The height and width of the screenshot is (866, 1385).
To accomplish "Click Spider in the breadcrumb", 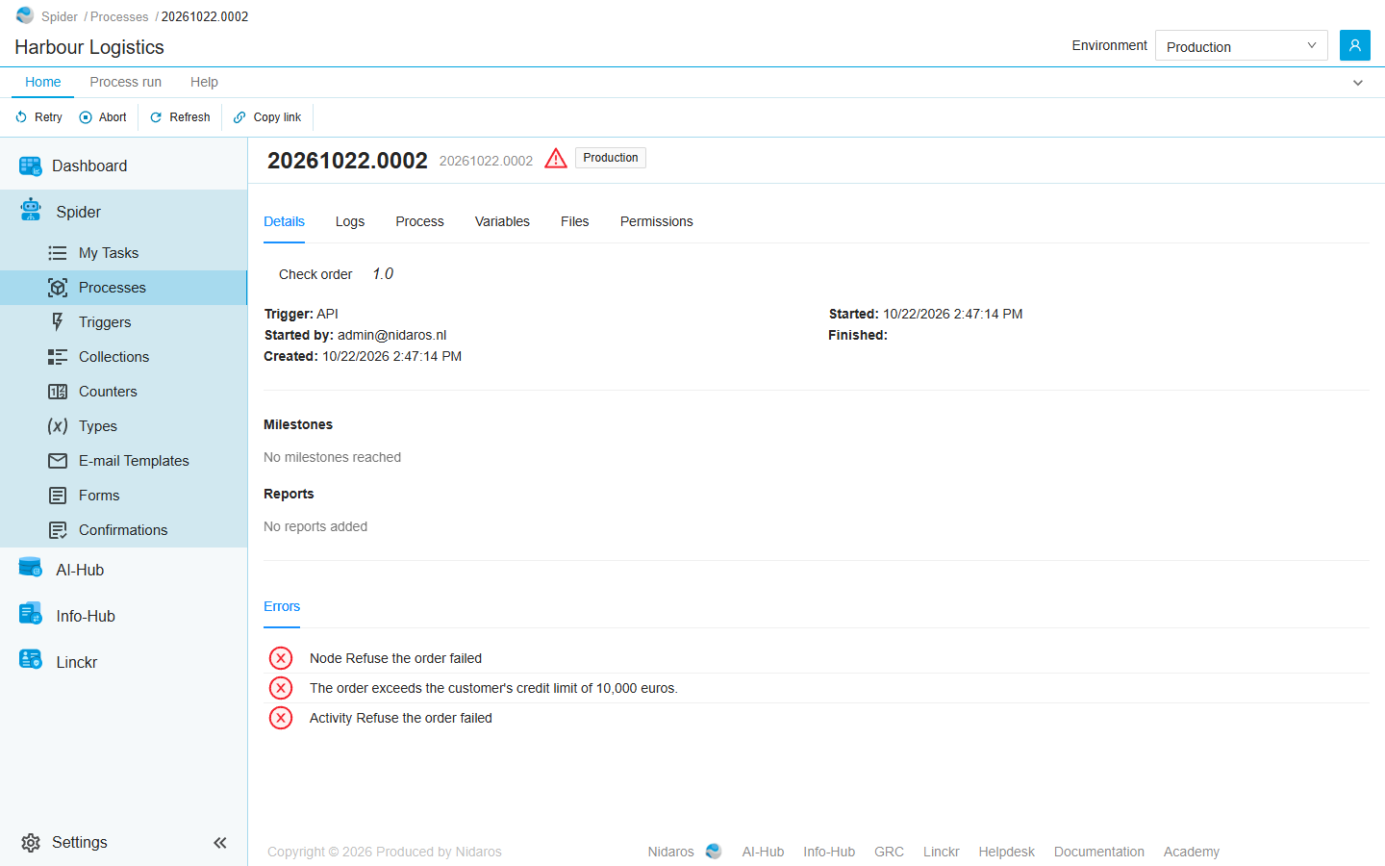I will point(60,16).
